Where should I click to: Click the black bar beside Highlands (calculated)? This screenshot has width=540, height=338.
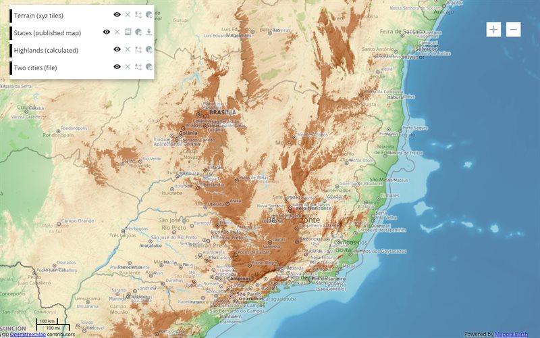point(11,50)
